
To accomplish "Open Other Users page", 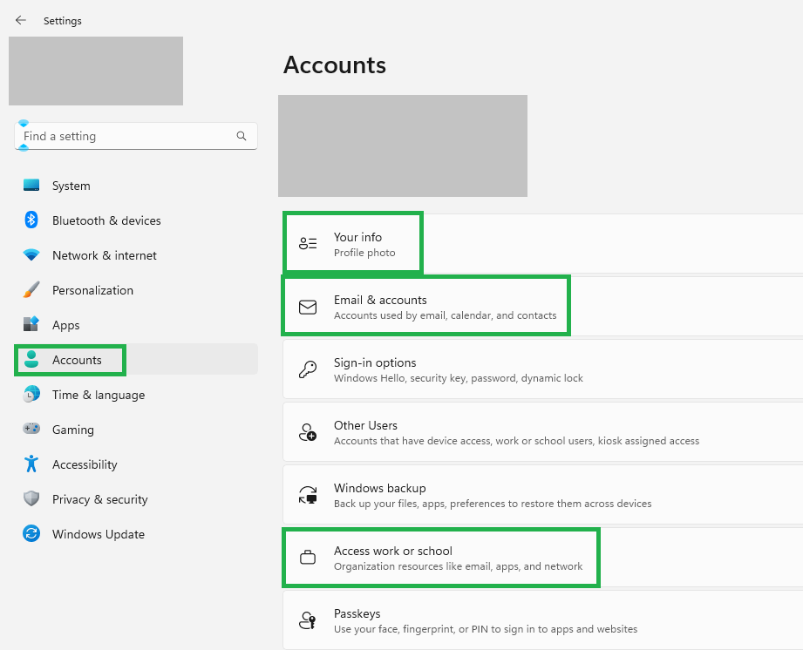I will pos(543,432).
